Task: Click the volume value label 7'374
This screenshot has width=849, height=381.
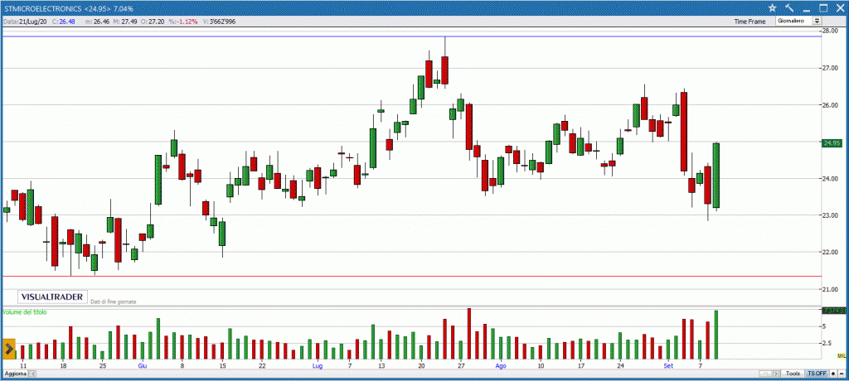Action: tap(833, 311)
